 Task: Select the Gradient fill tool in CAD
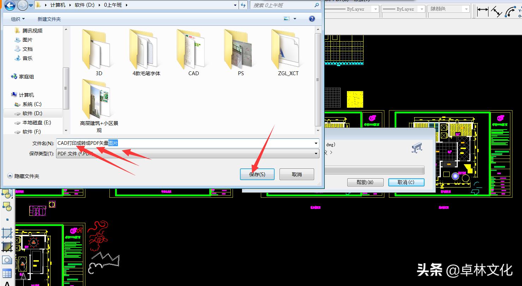tap(7, 246)
